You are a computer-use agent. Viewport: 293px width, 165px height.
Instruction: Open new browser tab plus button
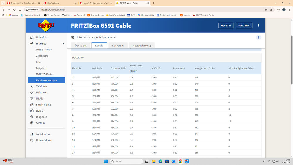point(153,3)
